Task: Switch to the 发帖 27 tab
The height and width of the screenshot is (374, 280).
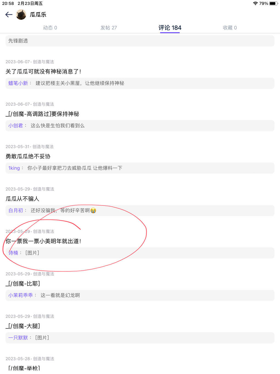Action: click(x=109, y=28)
